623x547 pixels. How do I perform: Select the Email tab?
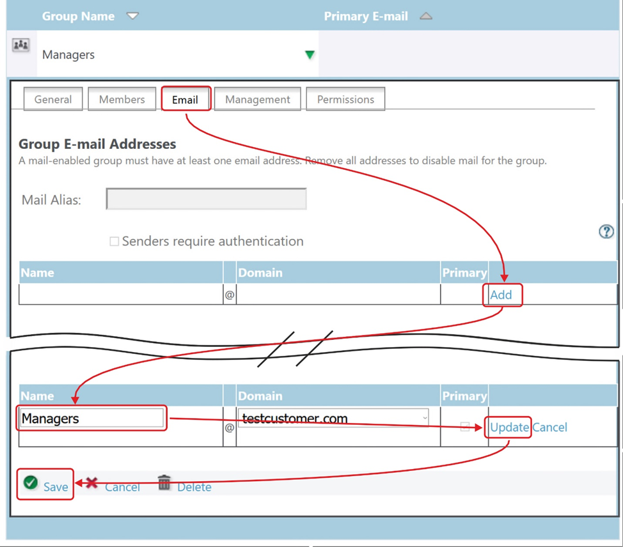185,100
